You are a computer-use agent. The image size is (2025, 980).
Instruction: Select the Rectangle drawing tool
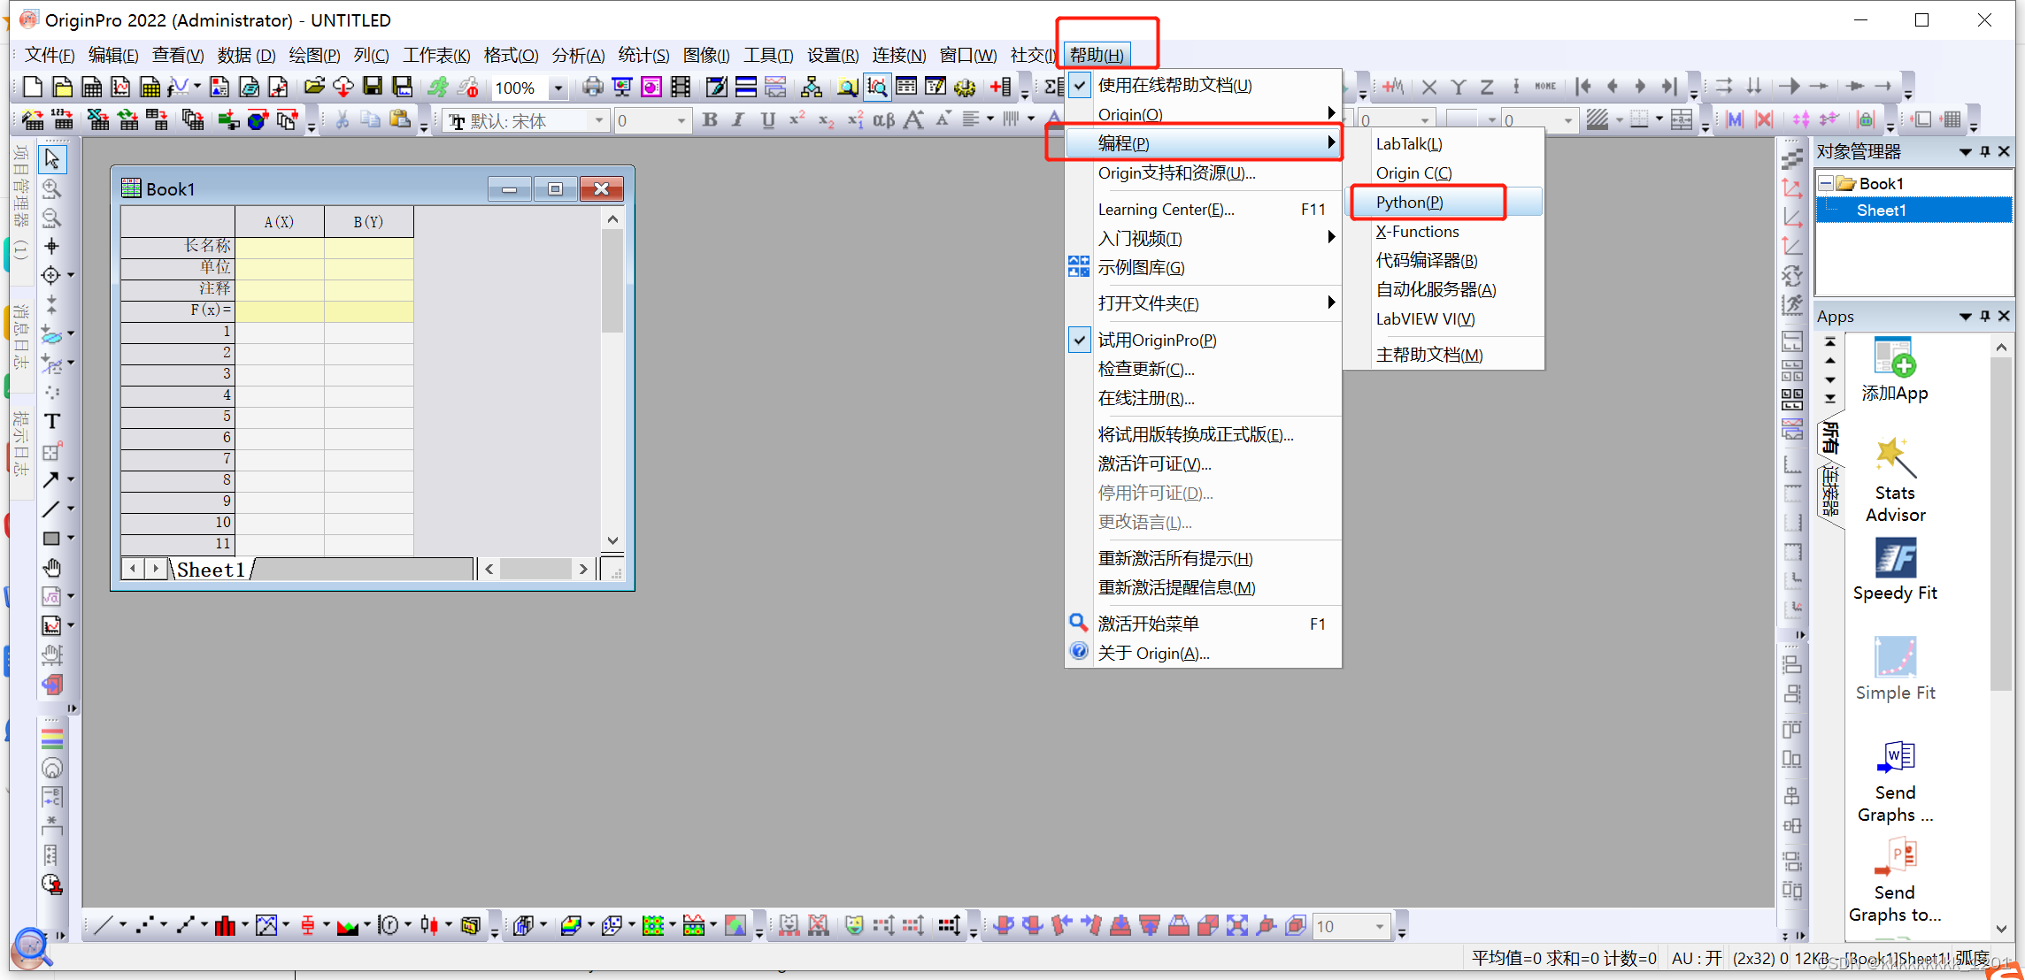click(x=50, y=538)
